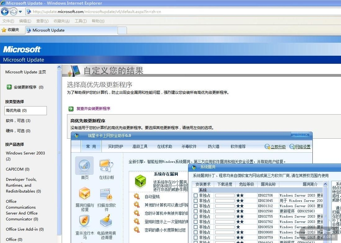This screenshot has height=243, width=341.
Task: Open the 编辑(E) menu
Action: (25, 21)
